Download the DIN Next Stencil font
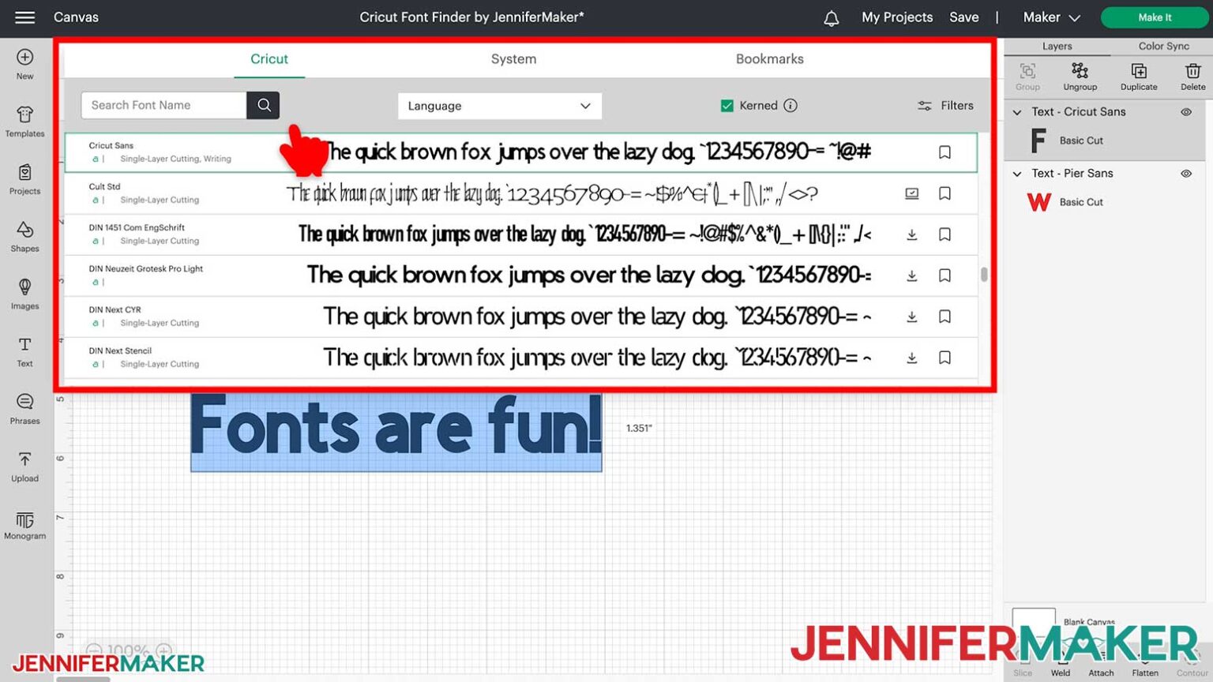Viewport: 1213px width, 682px height. pos(911,358)
